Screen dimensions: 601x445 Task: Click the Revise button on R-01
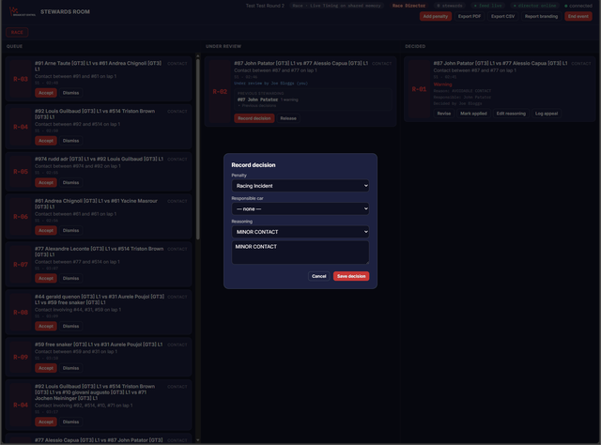tap(444, 114)
